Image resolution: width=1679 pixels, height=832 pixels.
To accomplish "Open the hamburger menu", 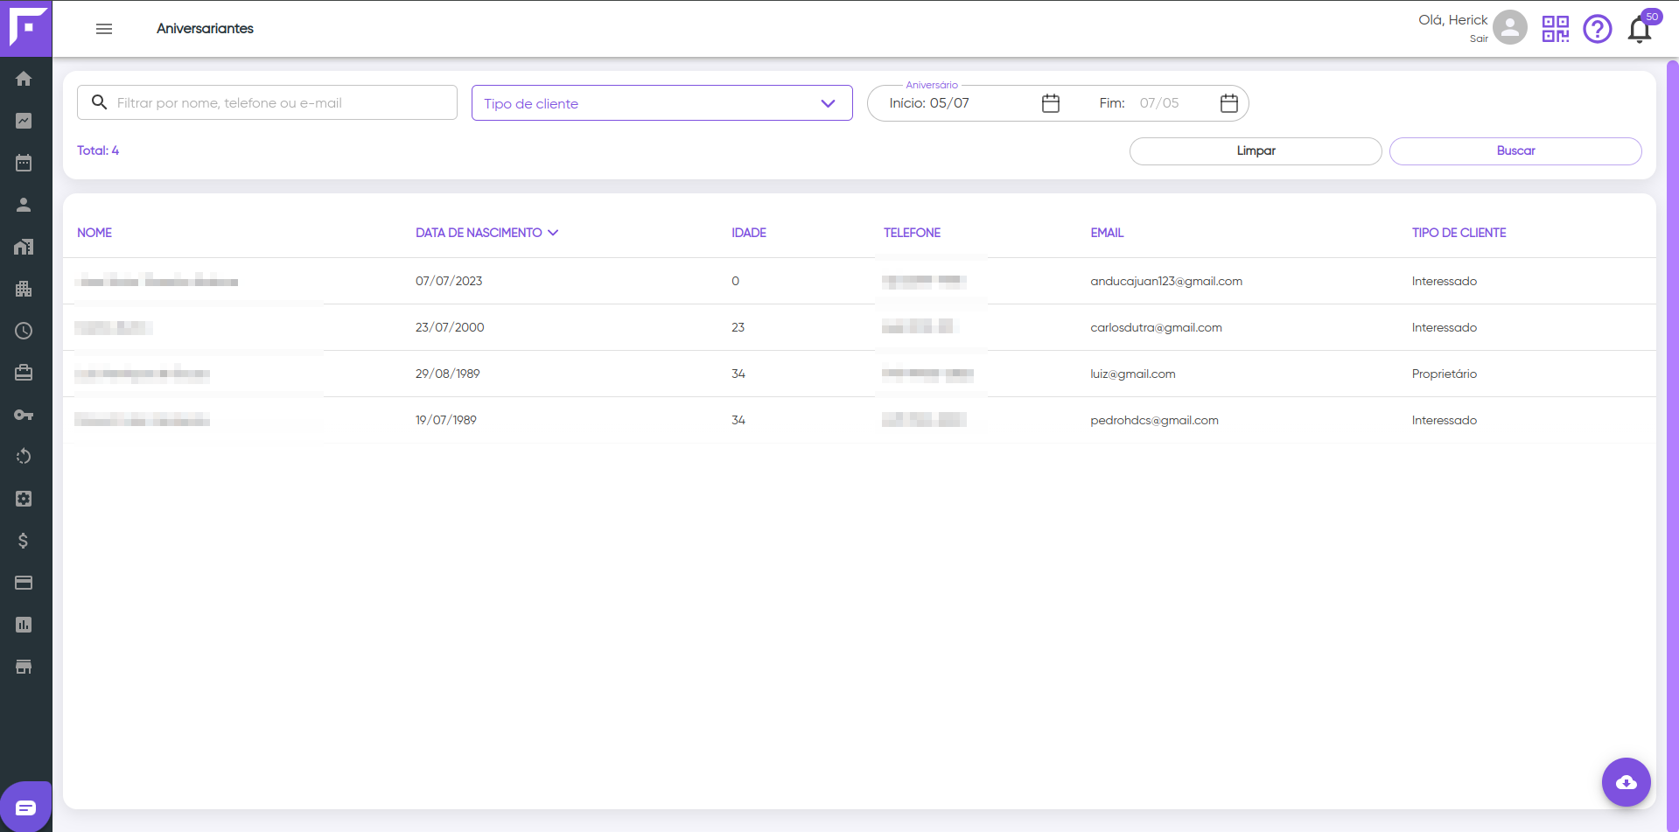I will (104, 29).
